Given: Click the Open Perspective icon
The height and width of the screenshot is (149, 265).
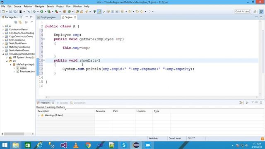Looking at the screenshot, I should 255,12.
